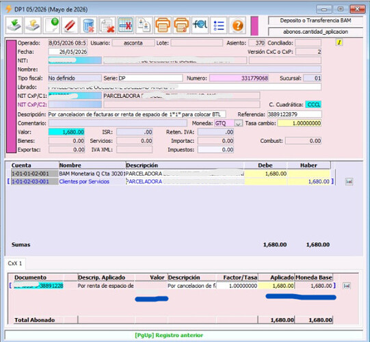The width and height of the screenshot is (370, 342).
Task: Click the Referencia field 3889122879
Action: (294, 114)
